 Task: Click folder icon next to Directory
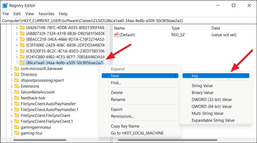tap(17, 74)
